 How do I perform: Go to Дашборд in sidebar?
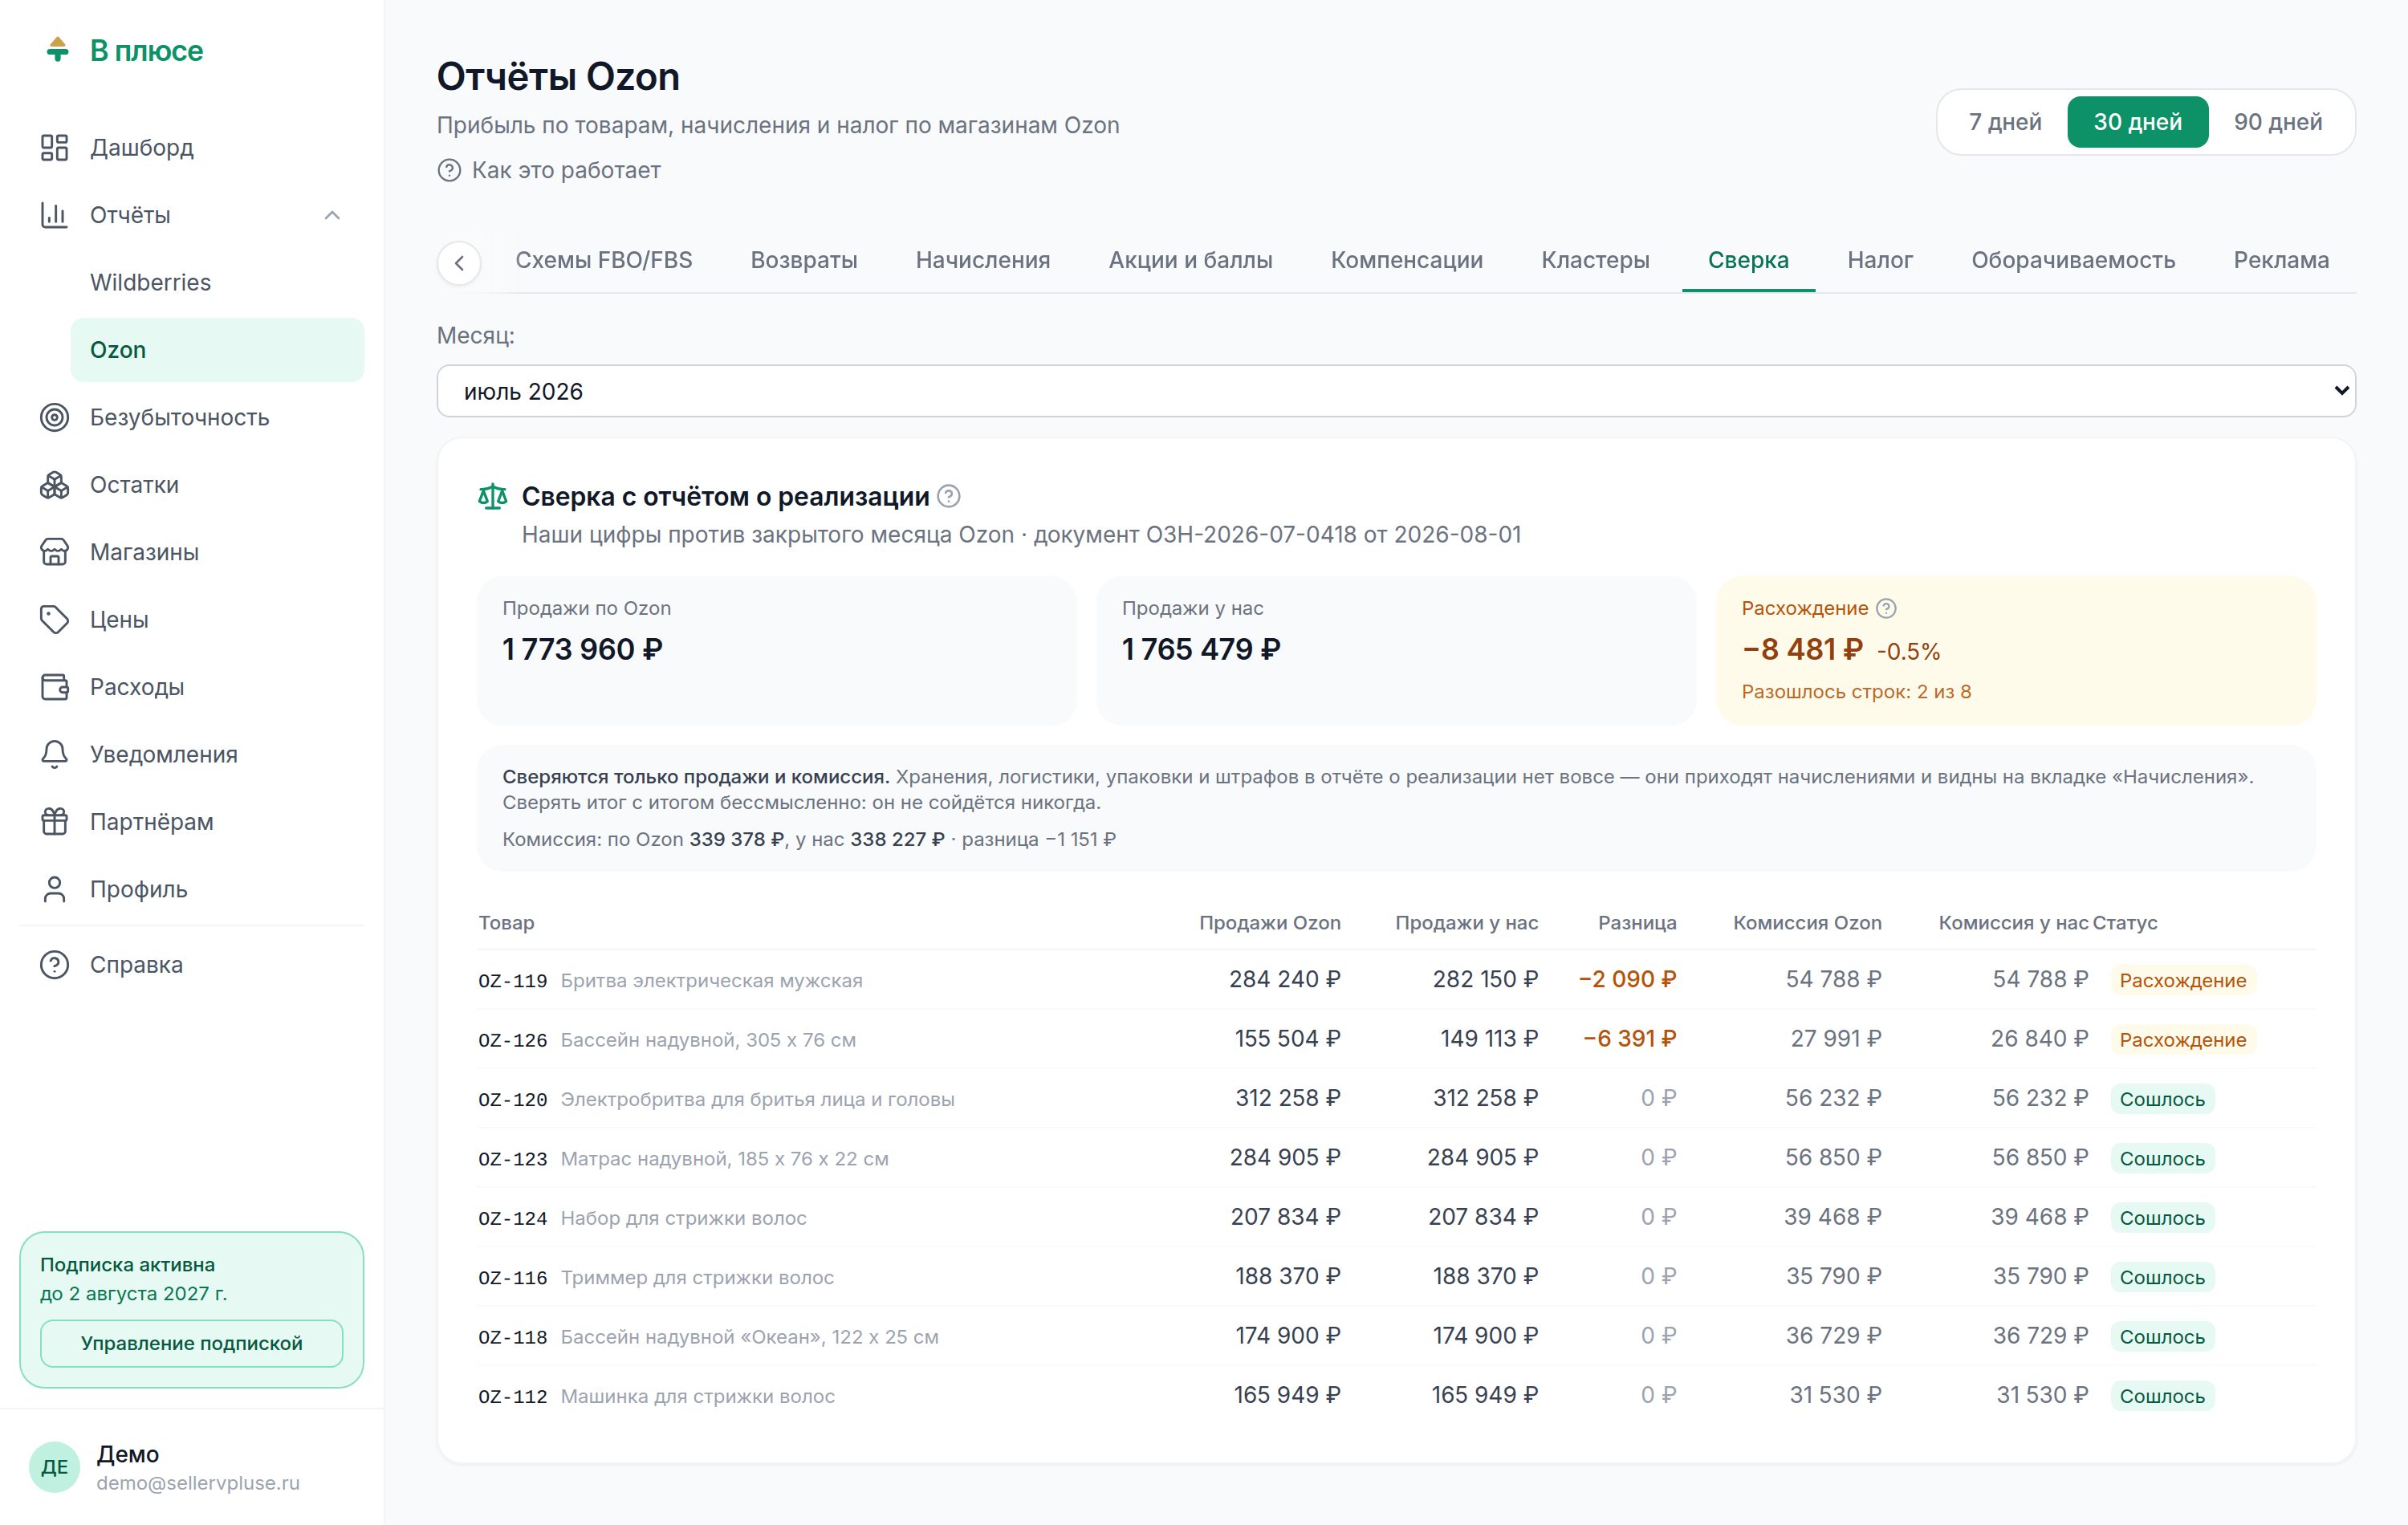coord(192,148)
